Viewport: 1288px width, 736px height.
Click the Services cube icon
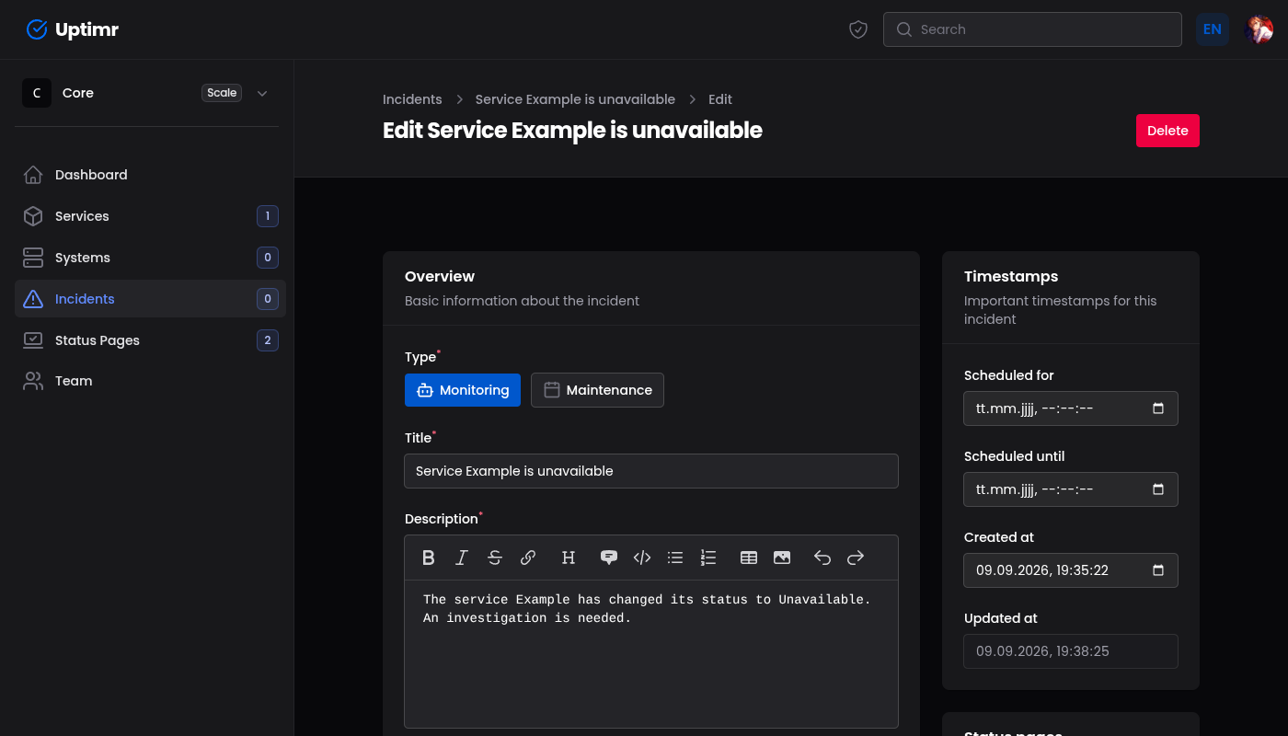coord(33,216)
